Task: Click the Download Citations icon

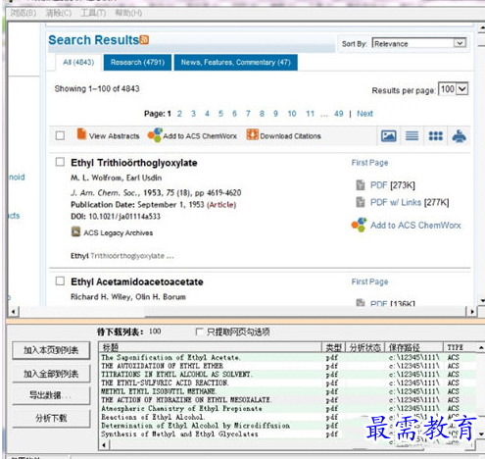Action: (253, 134)
